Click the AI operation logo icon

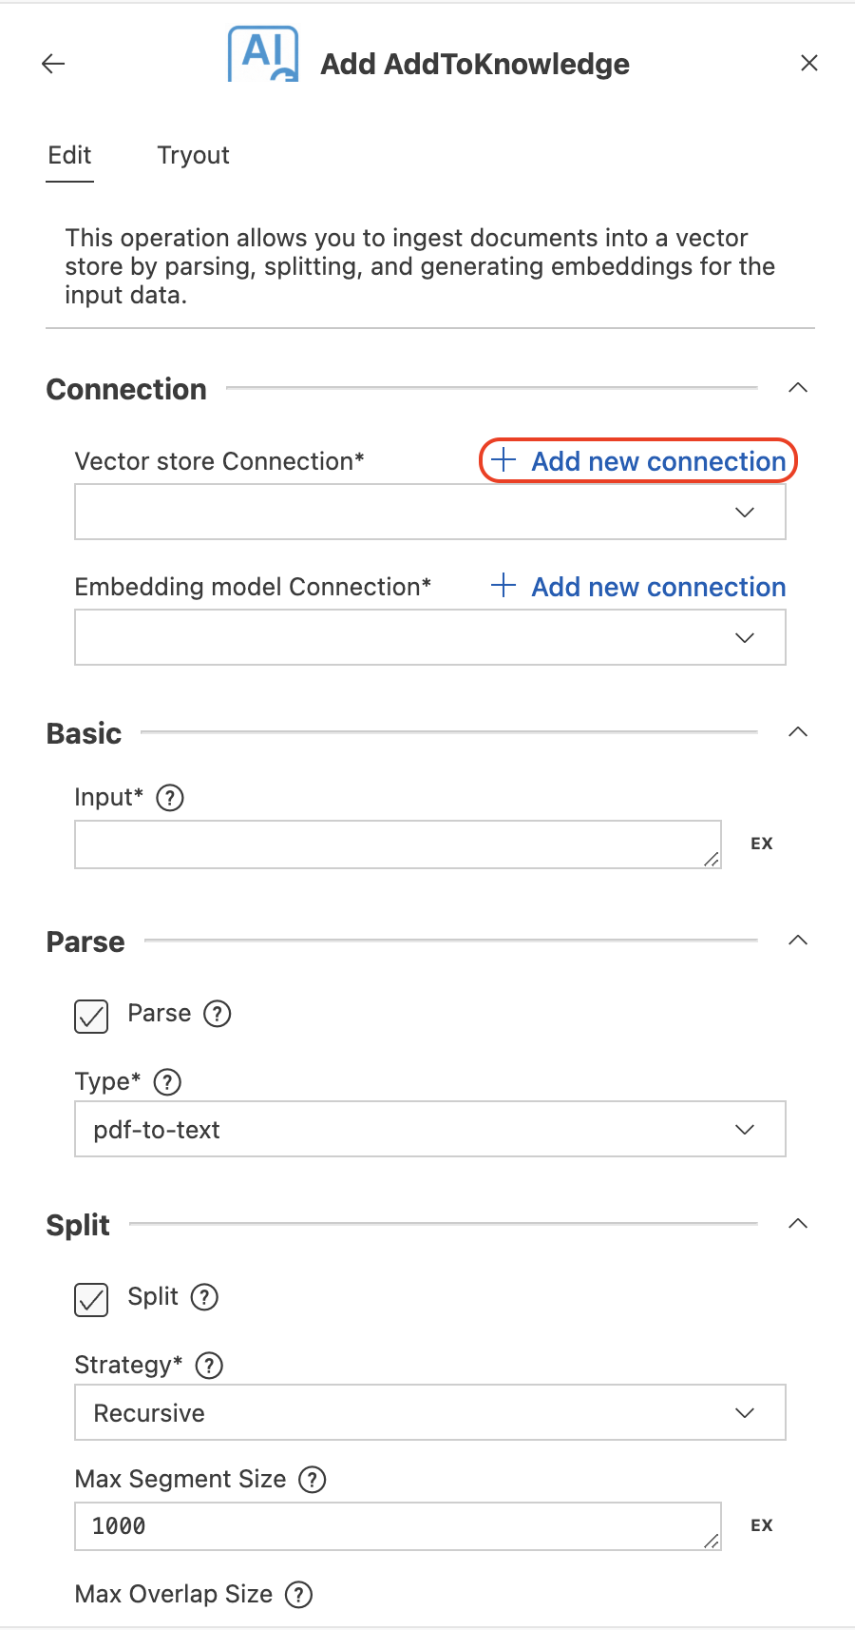(263, 54)
